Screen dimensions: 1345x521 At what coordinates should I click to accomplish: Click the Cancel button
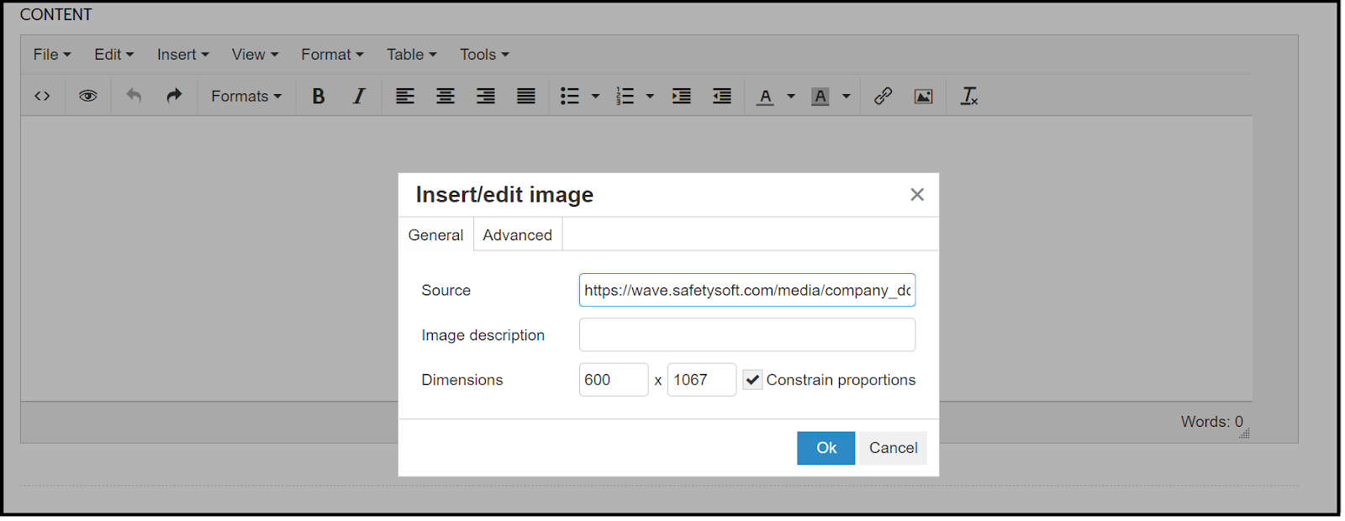point(893,448)
